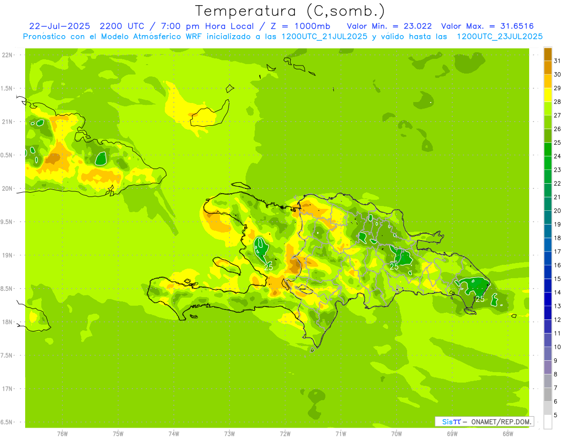Click the '2200 UTC' time text
The image size is (570, 440).
point(123,26)
